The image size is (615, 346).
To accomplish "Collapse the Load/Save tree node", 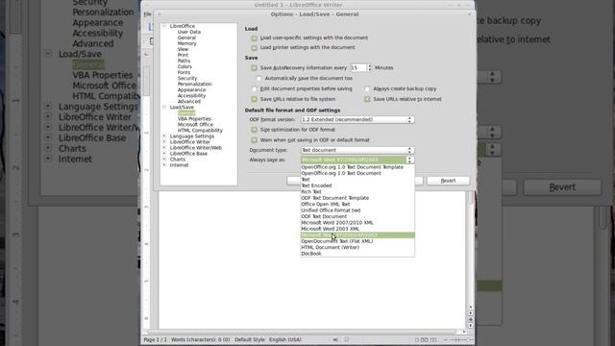I will [x=164, y=107].
